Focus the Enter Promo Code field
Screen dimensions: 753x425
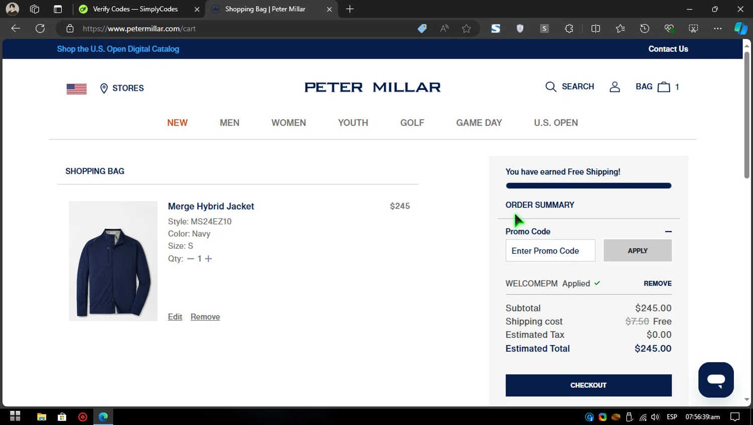click(550, 250)
